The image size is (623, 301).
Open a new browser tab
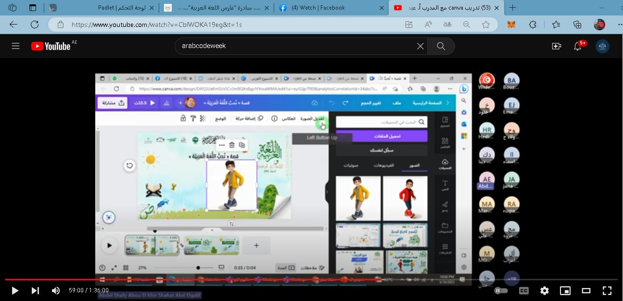[513, 8]
